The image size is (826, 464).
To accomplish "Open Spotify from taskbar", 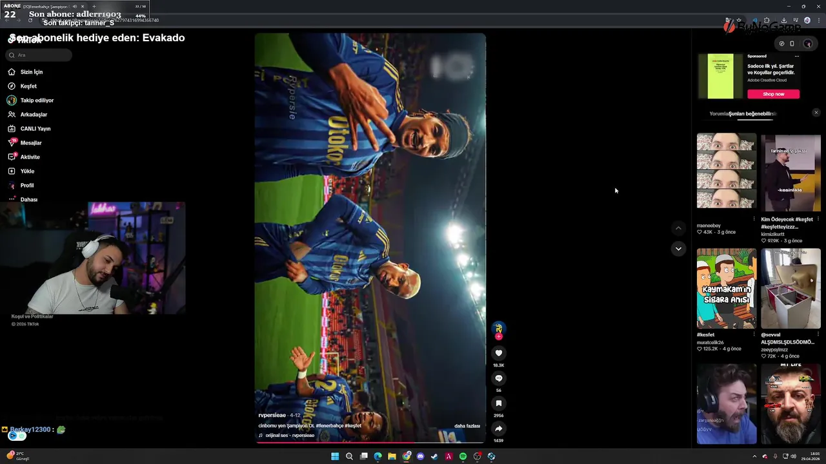I will pyautogui.click(x=463, y=456).
